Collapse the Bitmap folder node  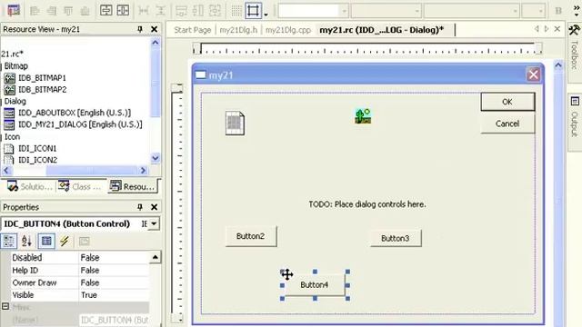pos(2,66)
